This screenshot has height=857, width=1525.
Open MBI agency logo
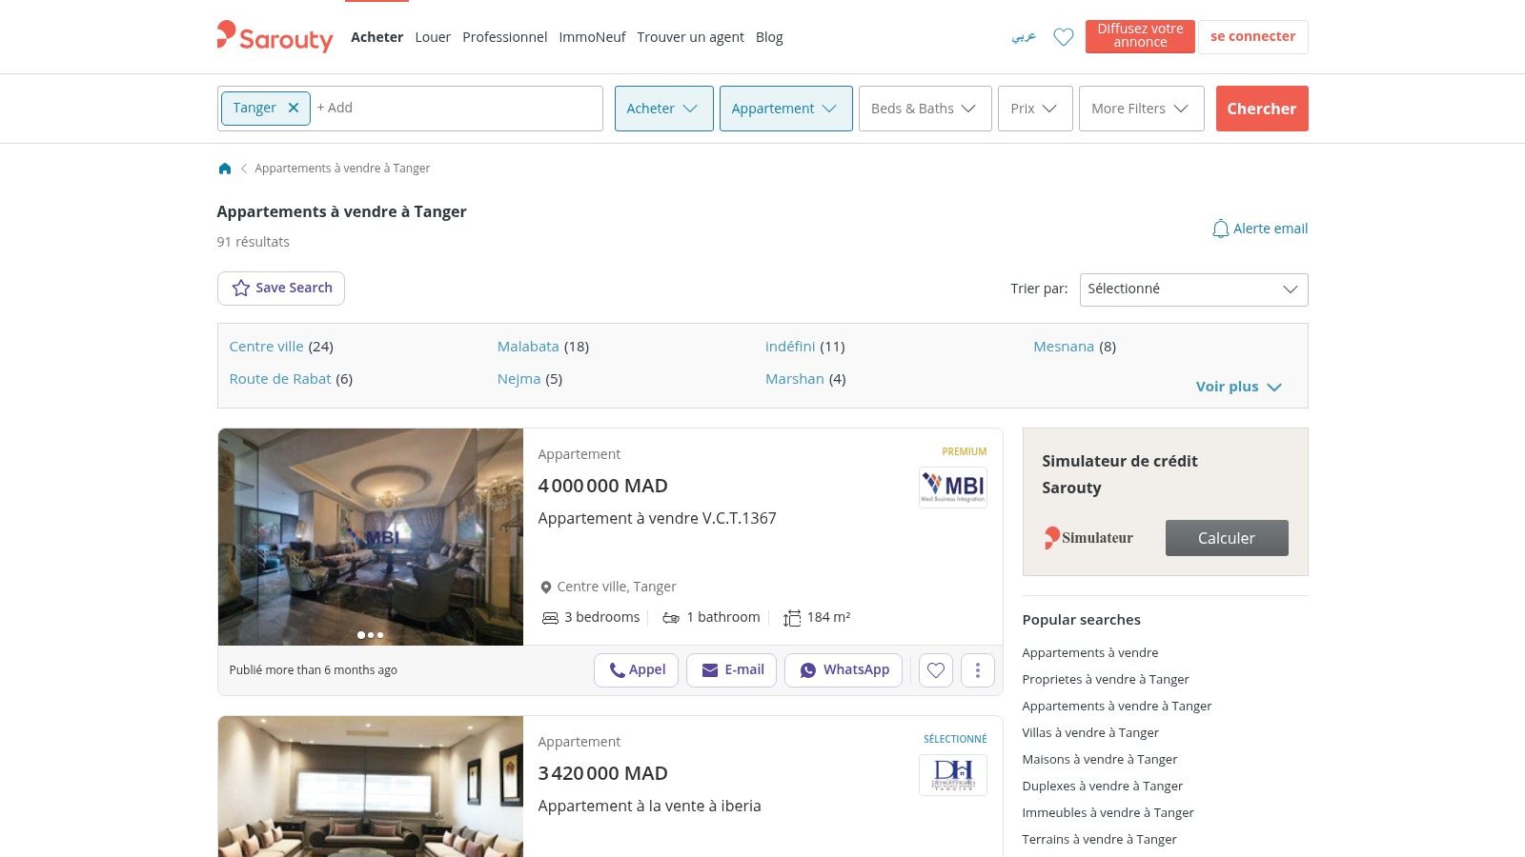(x=953, y=487)
